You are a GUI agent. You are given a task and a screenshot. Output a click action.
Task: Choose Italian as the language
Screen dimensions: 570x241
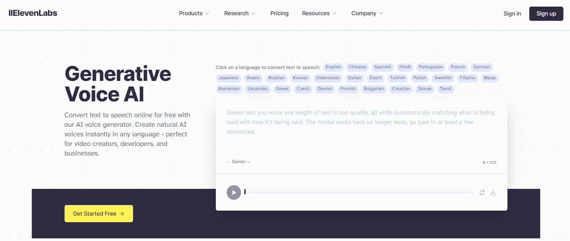click(x=355, y=78)
